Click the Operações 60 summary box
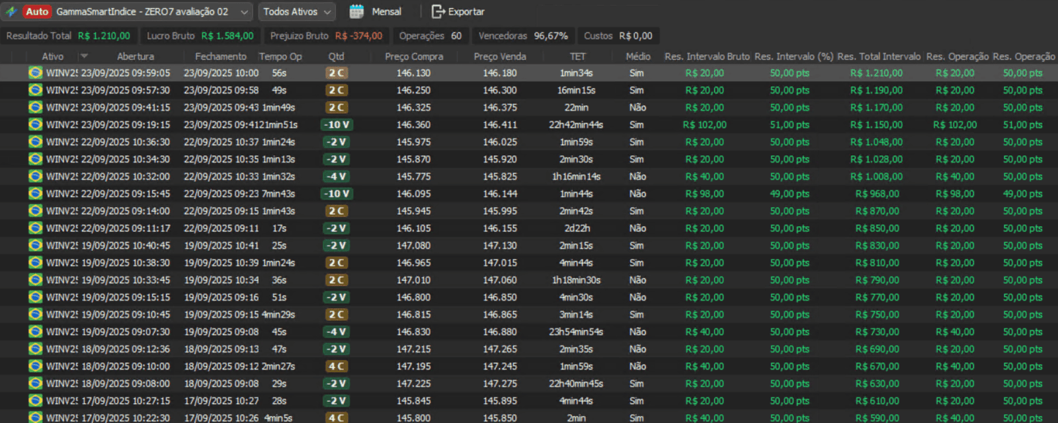This screenshot has width=1058, height=423. [430, 36]
